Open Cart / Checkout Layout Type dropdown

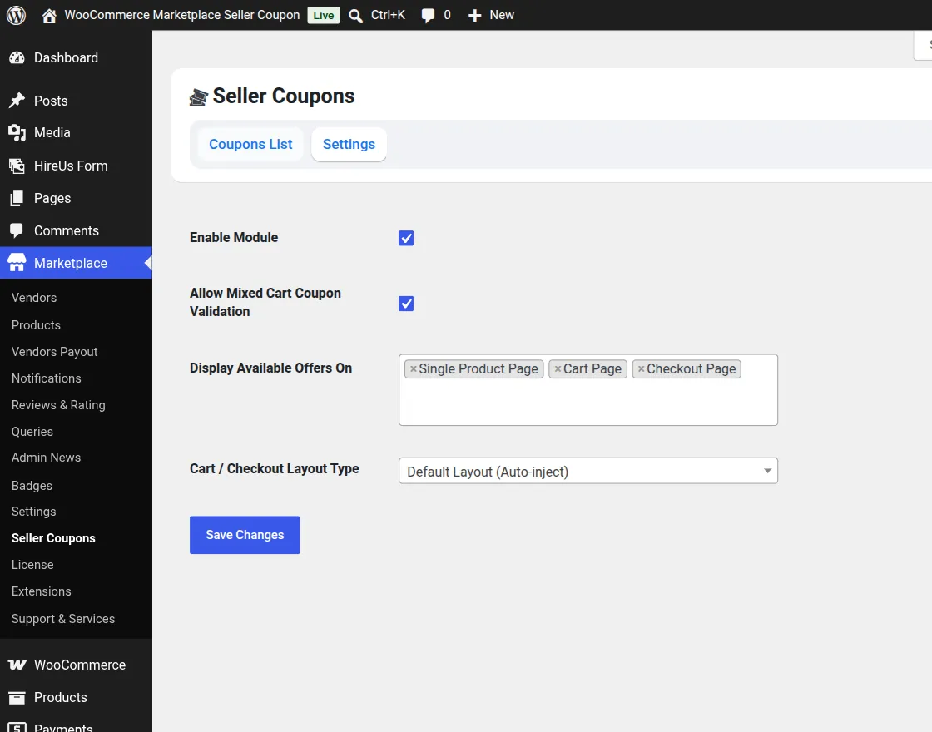[587, 471]
